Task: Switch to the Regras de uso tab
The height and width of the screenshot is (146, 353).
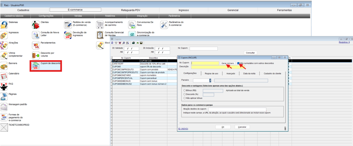Action: click(x=211, y=73)
